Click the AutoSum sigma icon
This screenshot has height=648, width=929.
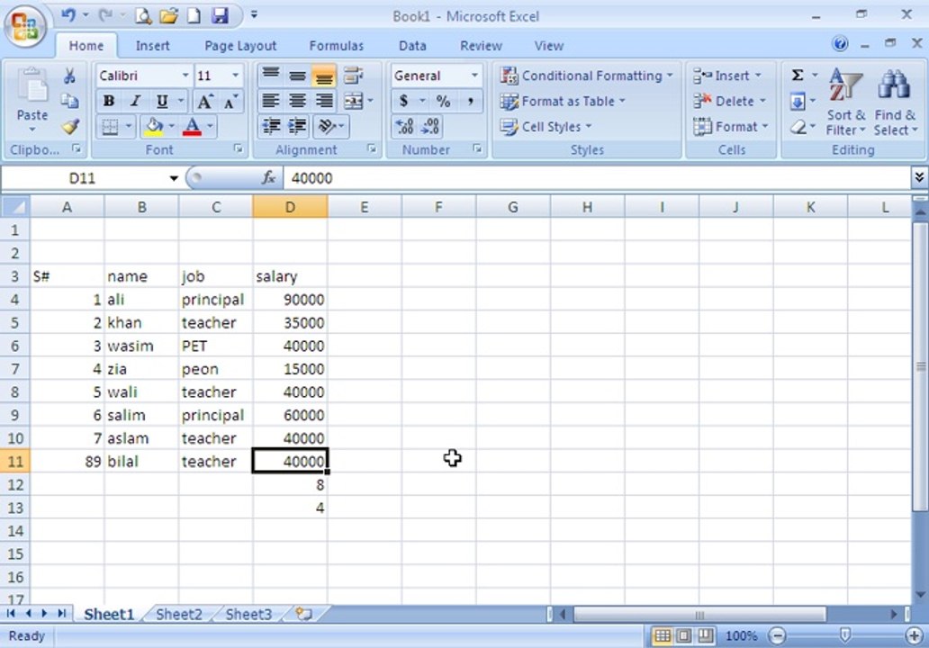(x=798, y=76)
